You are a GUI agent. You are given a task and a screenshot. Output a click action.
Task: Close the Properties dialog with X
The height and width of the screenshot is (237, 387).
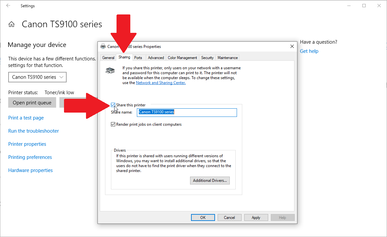click(292, 46)
